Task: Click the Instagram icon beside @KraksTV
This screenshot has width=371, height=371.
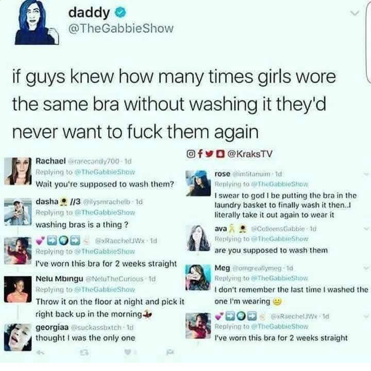Action: point(191,154)
